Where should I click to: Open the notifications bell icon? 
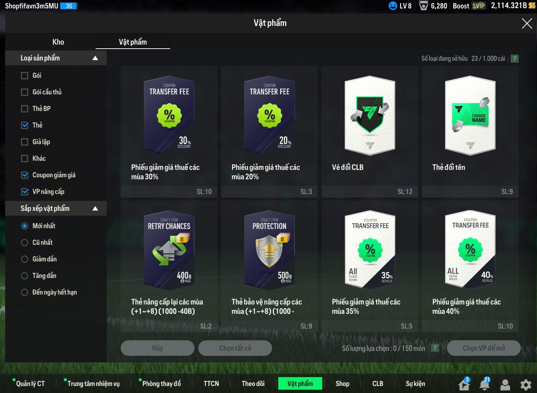(x=484, y=385)
